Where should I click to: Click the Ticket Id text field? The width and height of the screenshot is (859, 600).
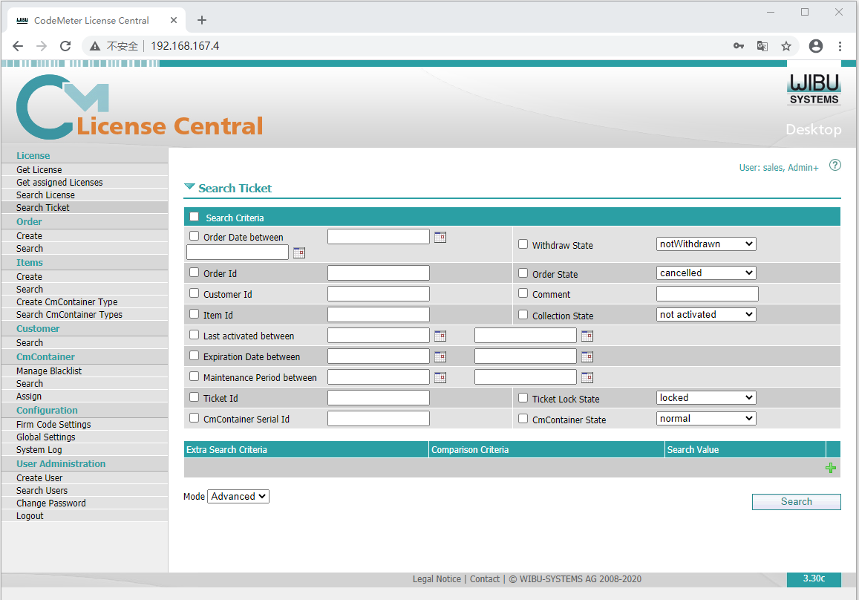pyautogui.click(x=379, y=398)
